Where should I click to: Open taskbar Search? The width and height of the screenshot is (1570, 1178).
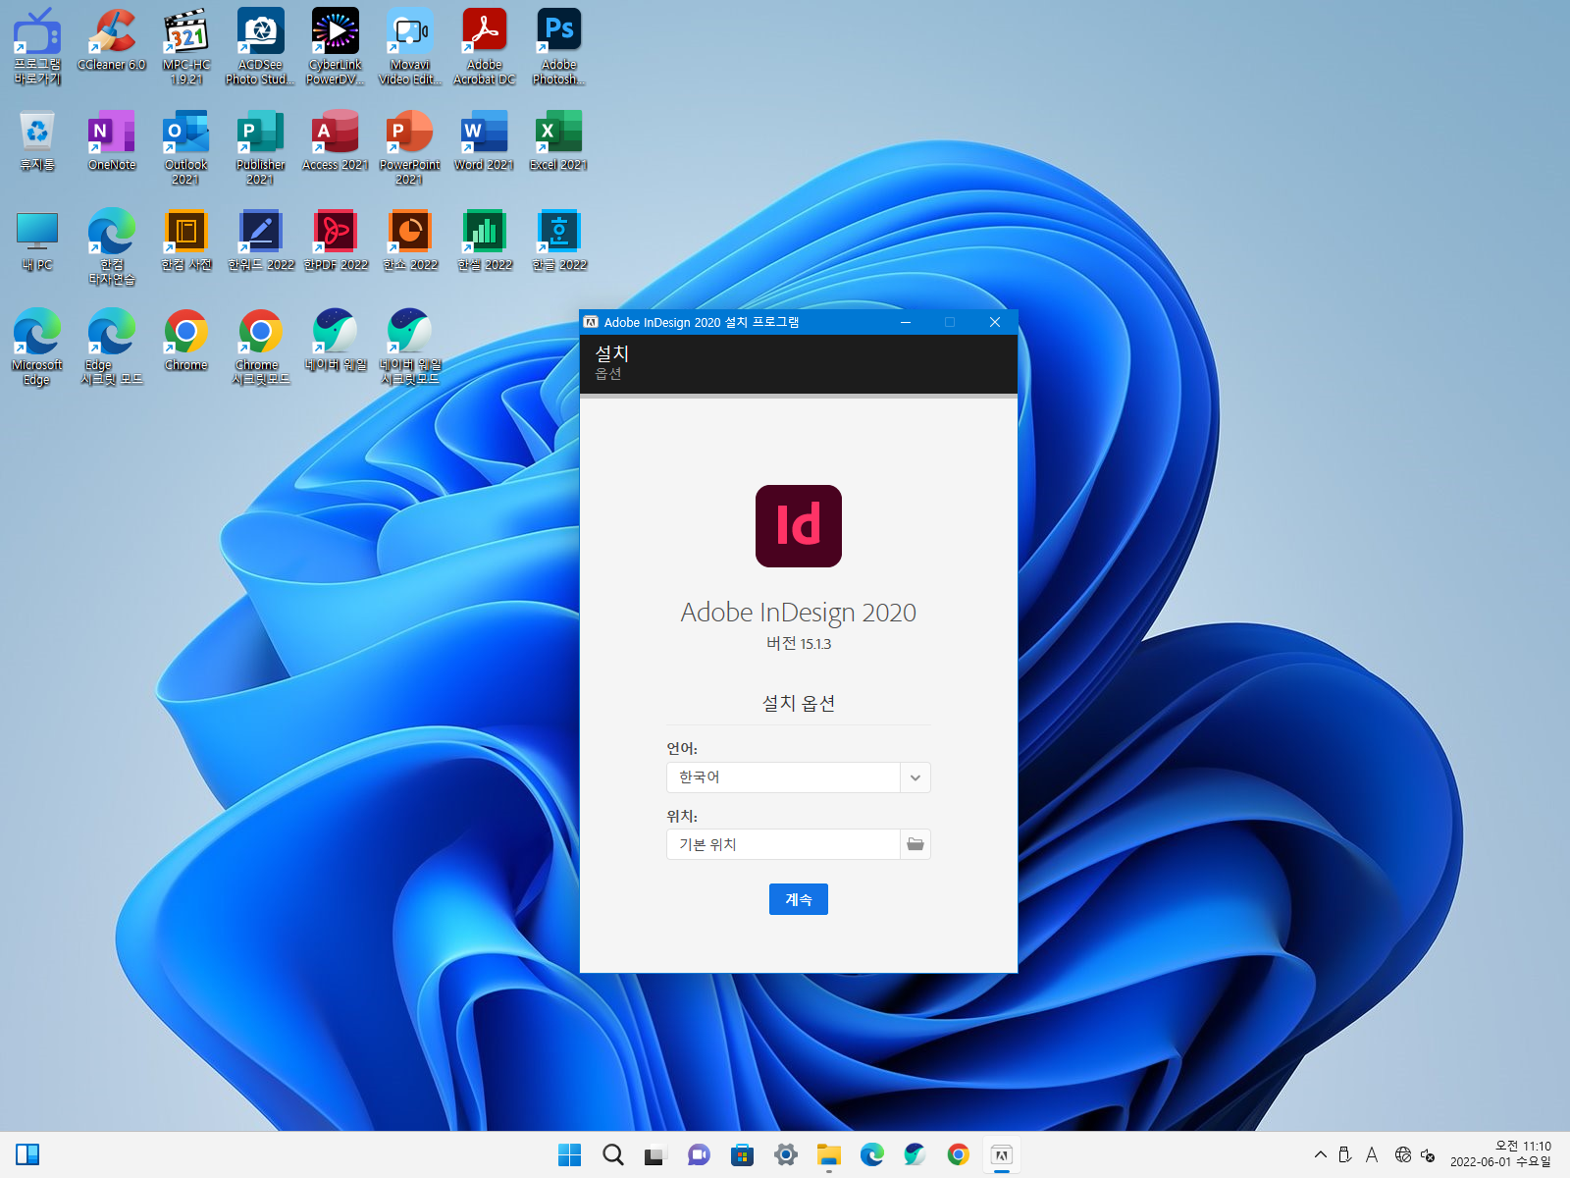pyautogui.click(x=613, y=1155)
